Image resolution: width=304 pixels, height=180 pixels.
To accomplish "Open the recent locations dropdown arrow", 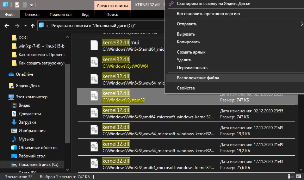I will point(25,26).
